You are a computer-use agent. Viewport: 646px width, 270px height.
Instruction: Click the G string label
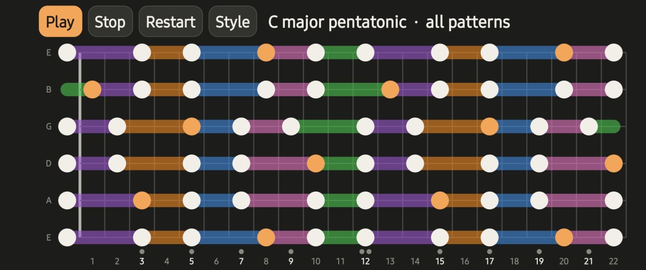pos(48,126)
